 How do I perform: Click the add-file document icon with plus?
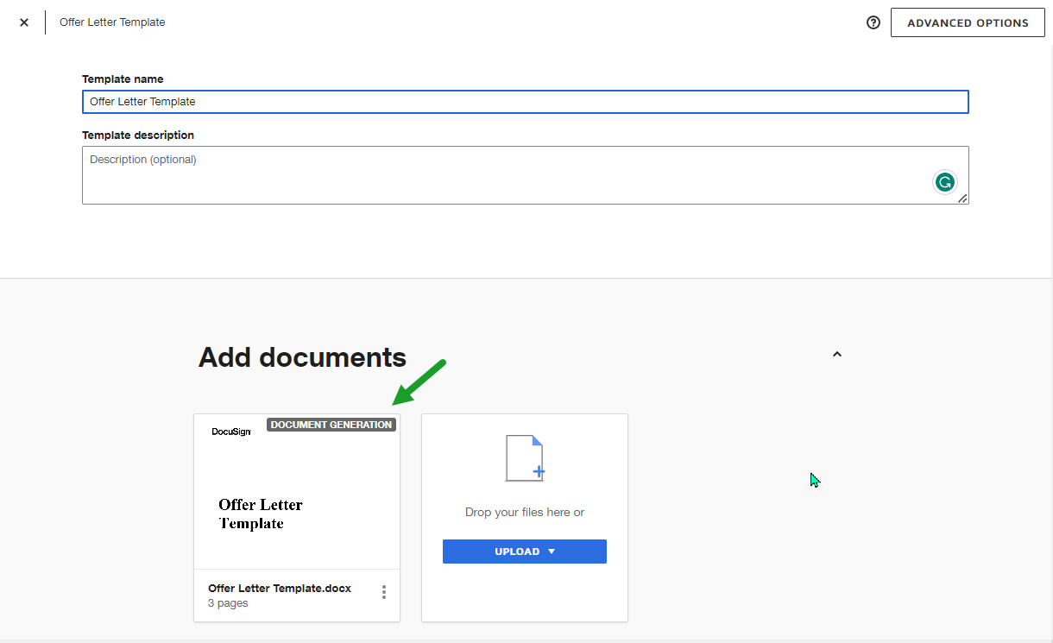click(x=525, y=458)
